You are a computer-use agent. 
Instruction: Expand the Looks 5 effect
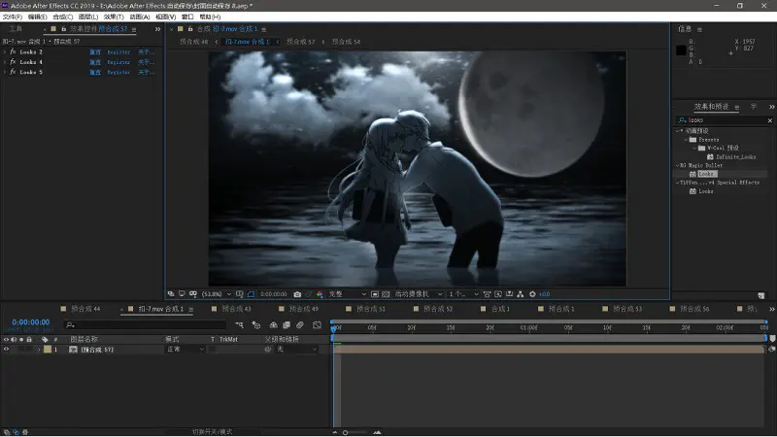[x=5, y=72]
